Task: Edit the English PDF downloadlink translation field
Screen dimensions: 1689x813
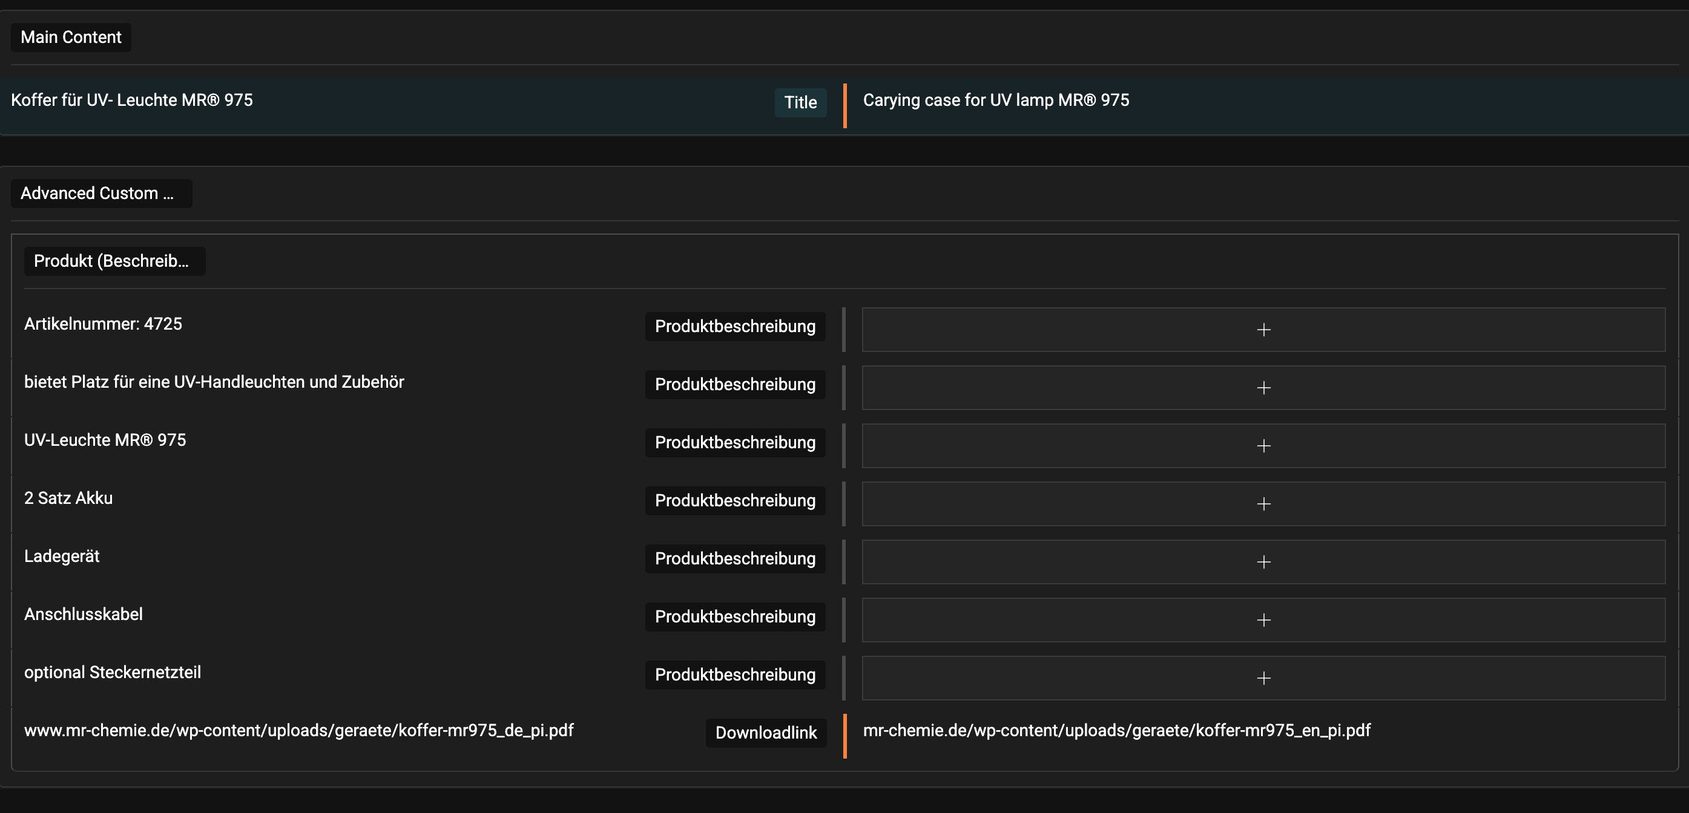Action: tap(1116, 731)
